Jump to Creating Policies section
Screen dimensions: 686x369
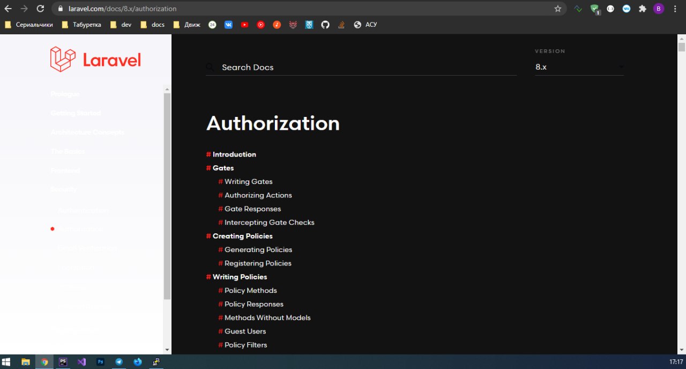pyautogui.click(x=243, y=236)
